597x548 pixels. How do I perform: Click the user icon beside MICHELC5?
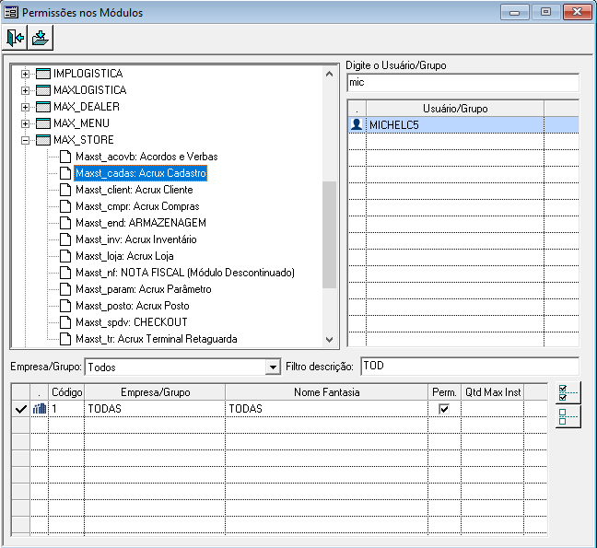[x=357, y=124]
